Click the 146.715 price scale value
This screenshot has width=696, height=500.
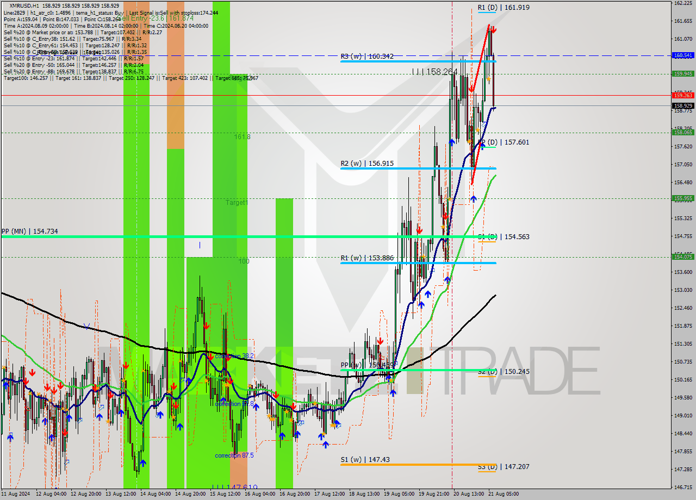click(683, 487)
